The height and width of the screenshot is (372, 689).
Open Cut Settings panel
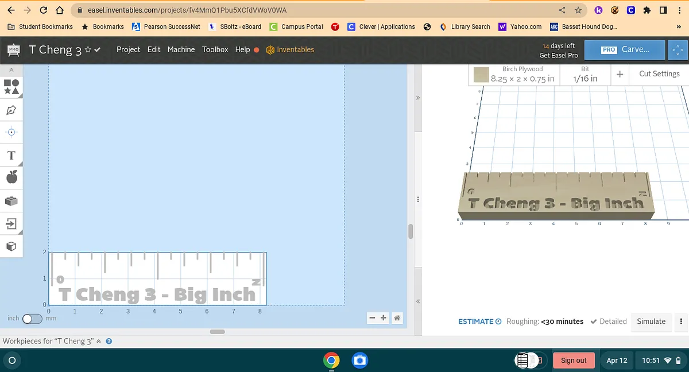point(659,73)
